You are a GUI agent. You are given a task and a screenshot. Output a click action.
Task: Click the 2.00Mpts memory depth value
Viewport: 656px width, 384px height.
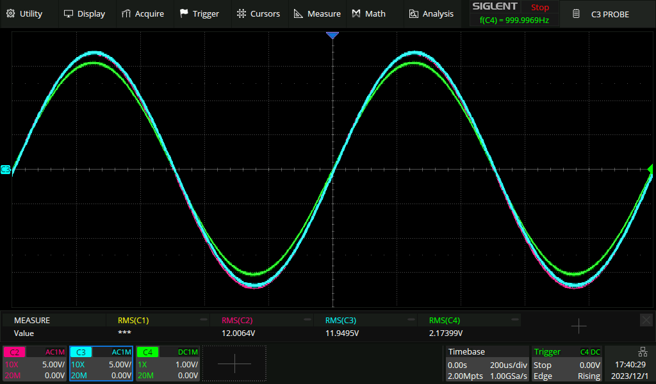465,376
